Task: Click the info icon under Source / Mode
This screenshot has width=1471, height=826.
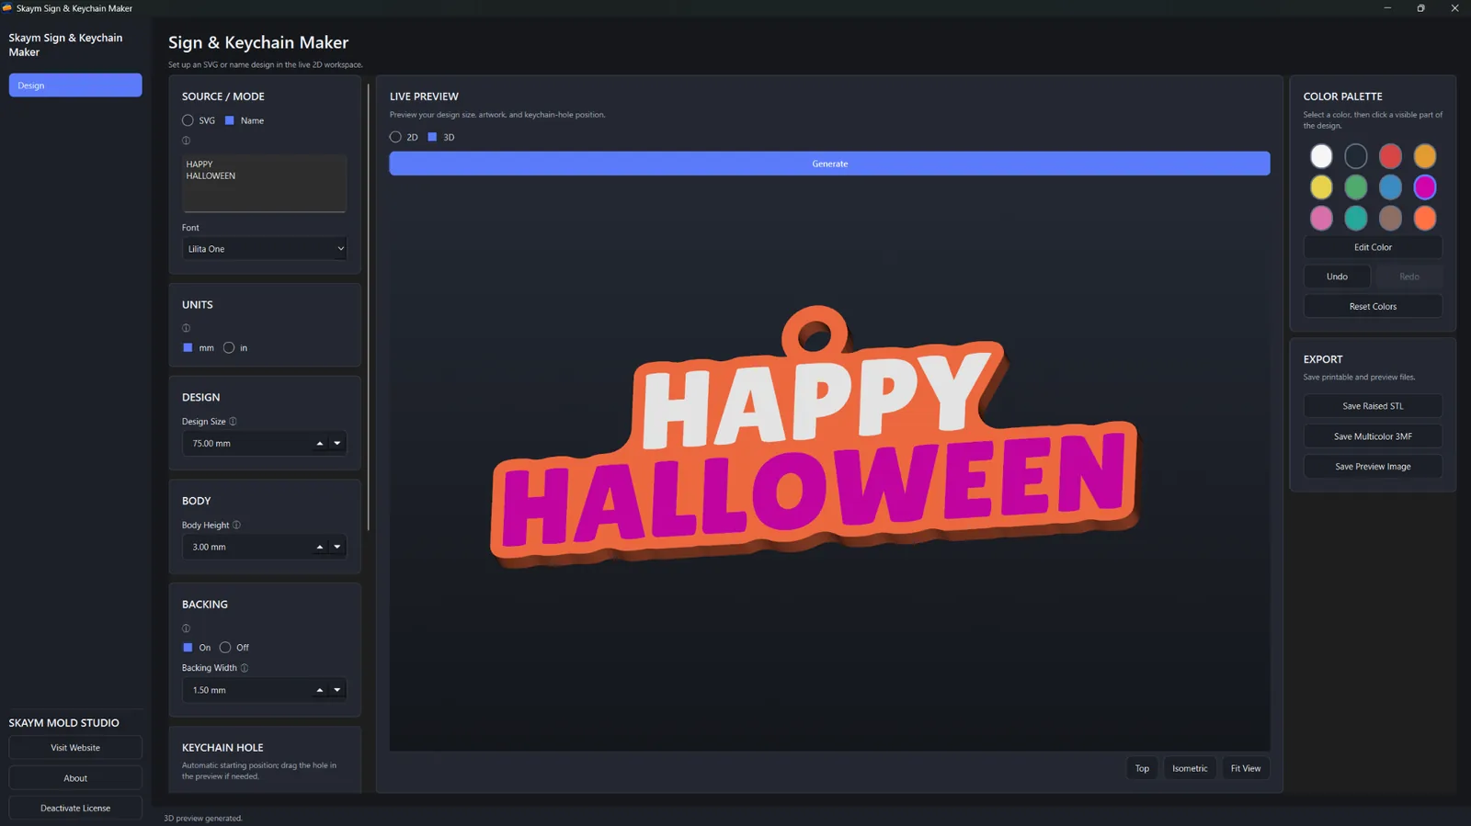Action: point(186,141)
